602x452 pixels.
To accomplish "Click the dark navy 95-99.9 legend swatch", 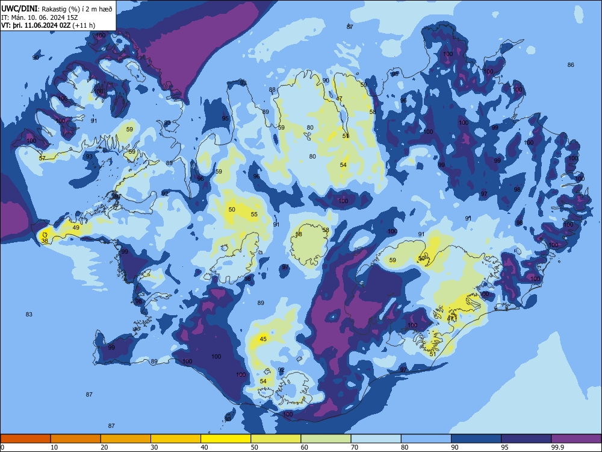I will (x=526, y=439).
